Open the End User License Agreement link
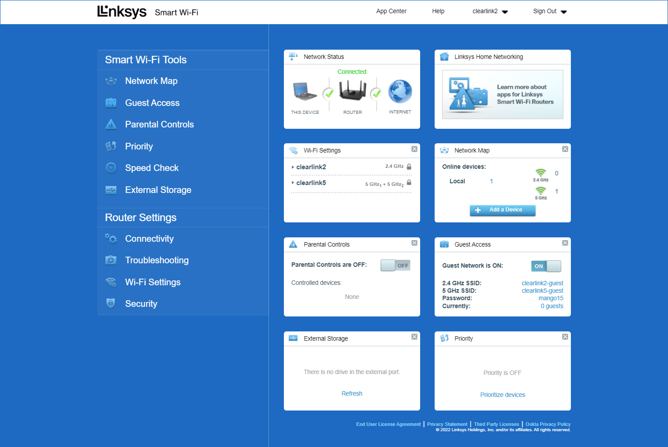Image resolution: width=668 pixels, height=447 pixels. click(x=388, y=424)
